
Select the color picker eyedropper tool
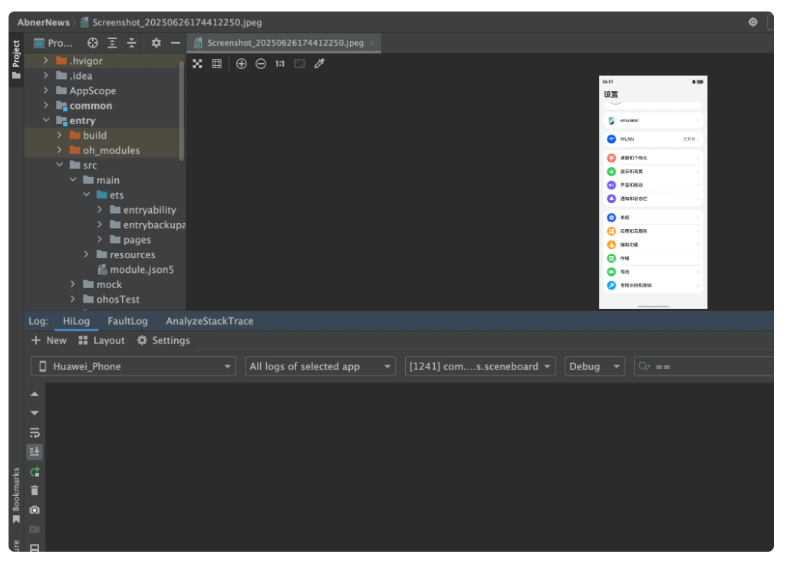pos(320,64)
